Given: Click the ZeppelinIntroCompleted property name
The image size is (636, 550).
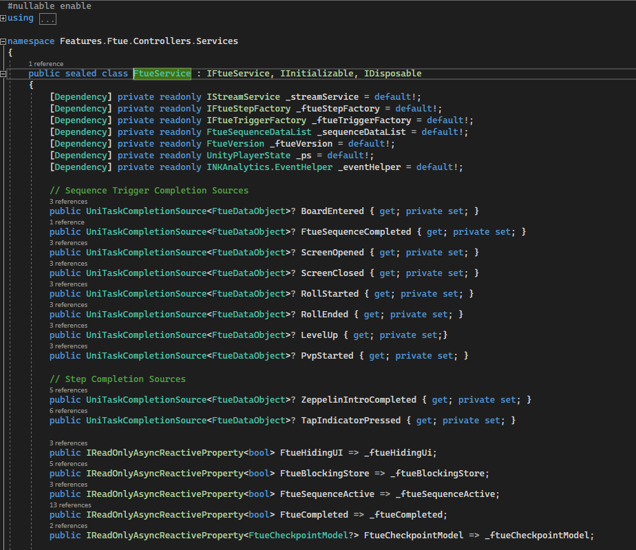Looking at the screenshot, I should click(x=359, y=400).
